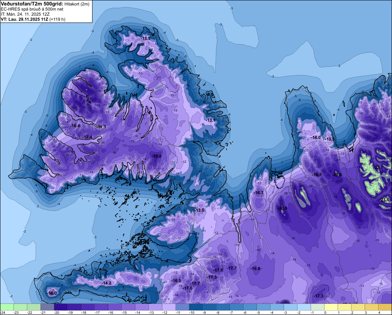Click the -17.8 temperature label

(218, 270)
